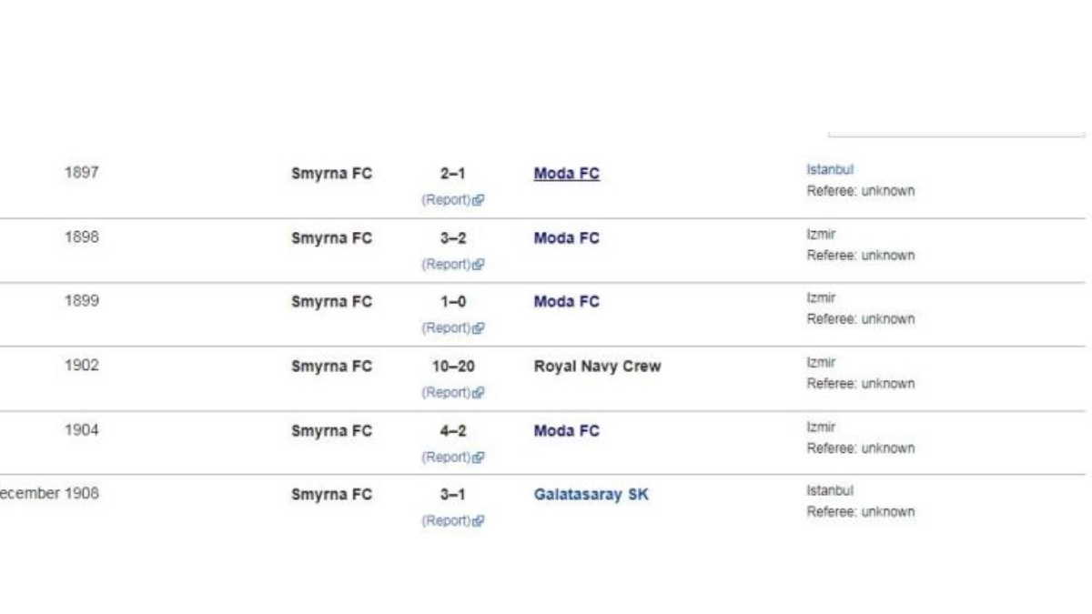The width and height of the screenshot is (1092, 614).
Task: Open the Report link for 1904 match
Action: [446, 458]
